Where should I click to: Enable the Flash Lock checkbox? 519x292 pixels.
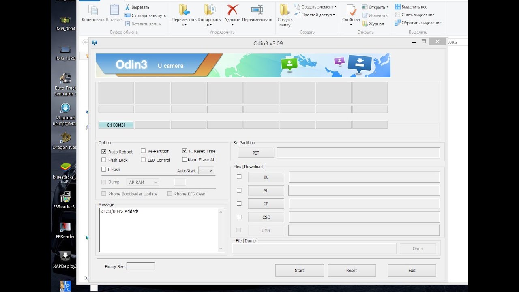[x=104, y=160]
